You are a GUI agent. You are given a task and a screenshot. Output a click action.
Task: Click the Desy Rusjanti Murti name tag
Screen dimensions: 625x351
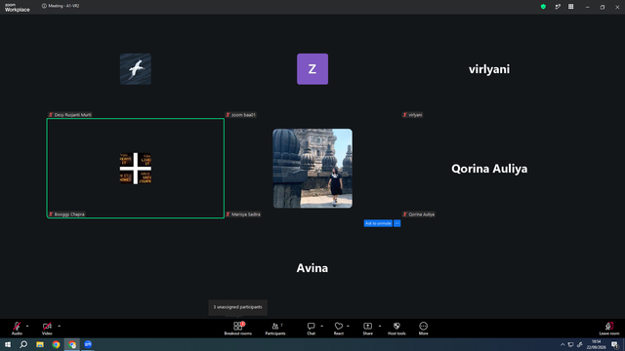tap(70, 115)
